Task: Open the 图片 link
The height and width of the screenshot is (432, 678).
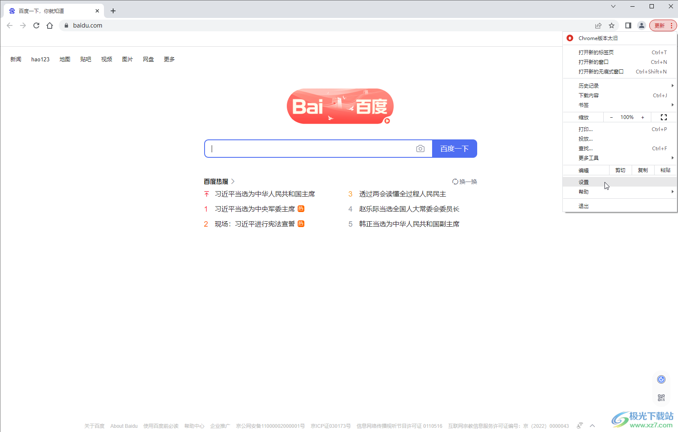Action: click(127, 59)
